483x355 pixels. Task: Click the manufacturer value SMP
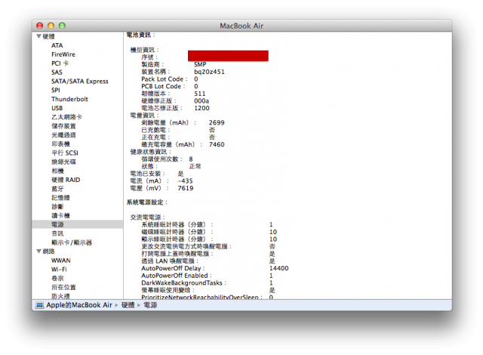click(200, 64)
